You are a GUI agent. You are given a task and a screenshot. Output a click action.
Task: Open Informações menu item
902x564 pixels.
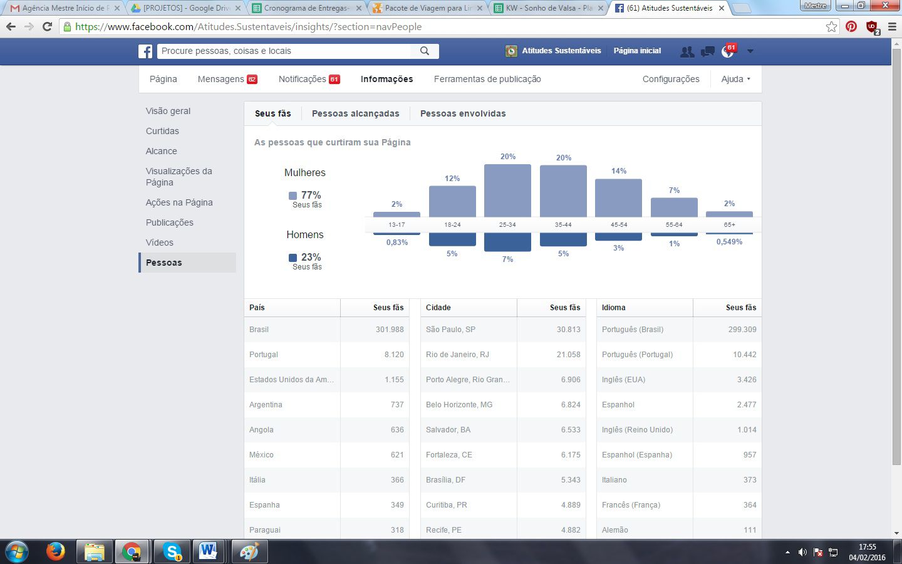coord(386,79)
